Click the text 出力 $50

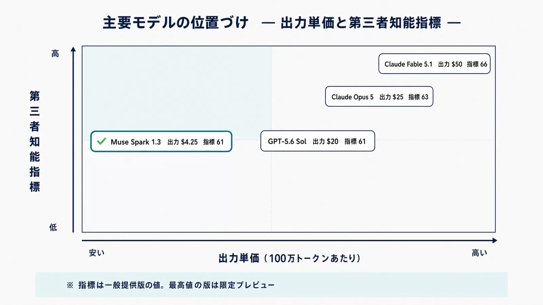(x=450, y=64)
